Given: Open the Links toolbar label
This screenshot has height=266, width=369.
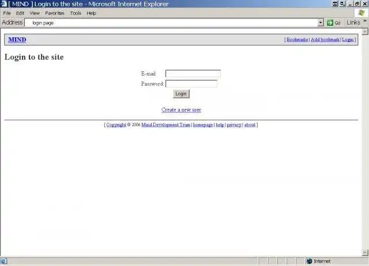Looking at the screenshot, I should pos(353,22).
